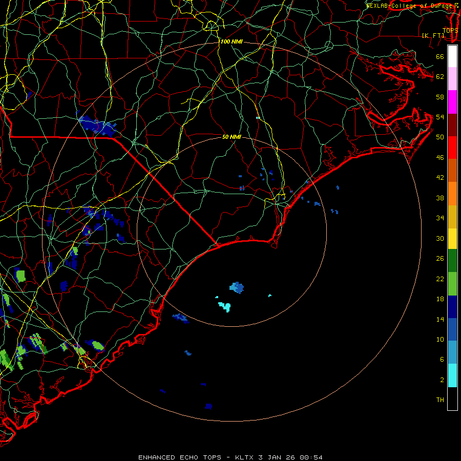Click the legend value '10'
461x461 pixels.
click(x=440, y=340)
